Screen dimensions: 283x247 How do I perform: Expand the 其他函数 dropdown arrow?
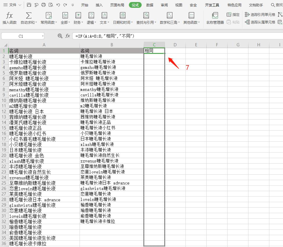199,22
